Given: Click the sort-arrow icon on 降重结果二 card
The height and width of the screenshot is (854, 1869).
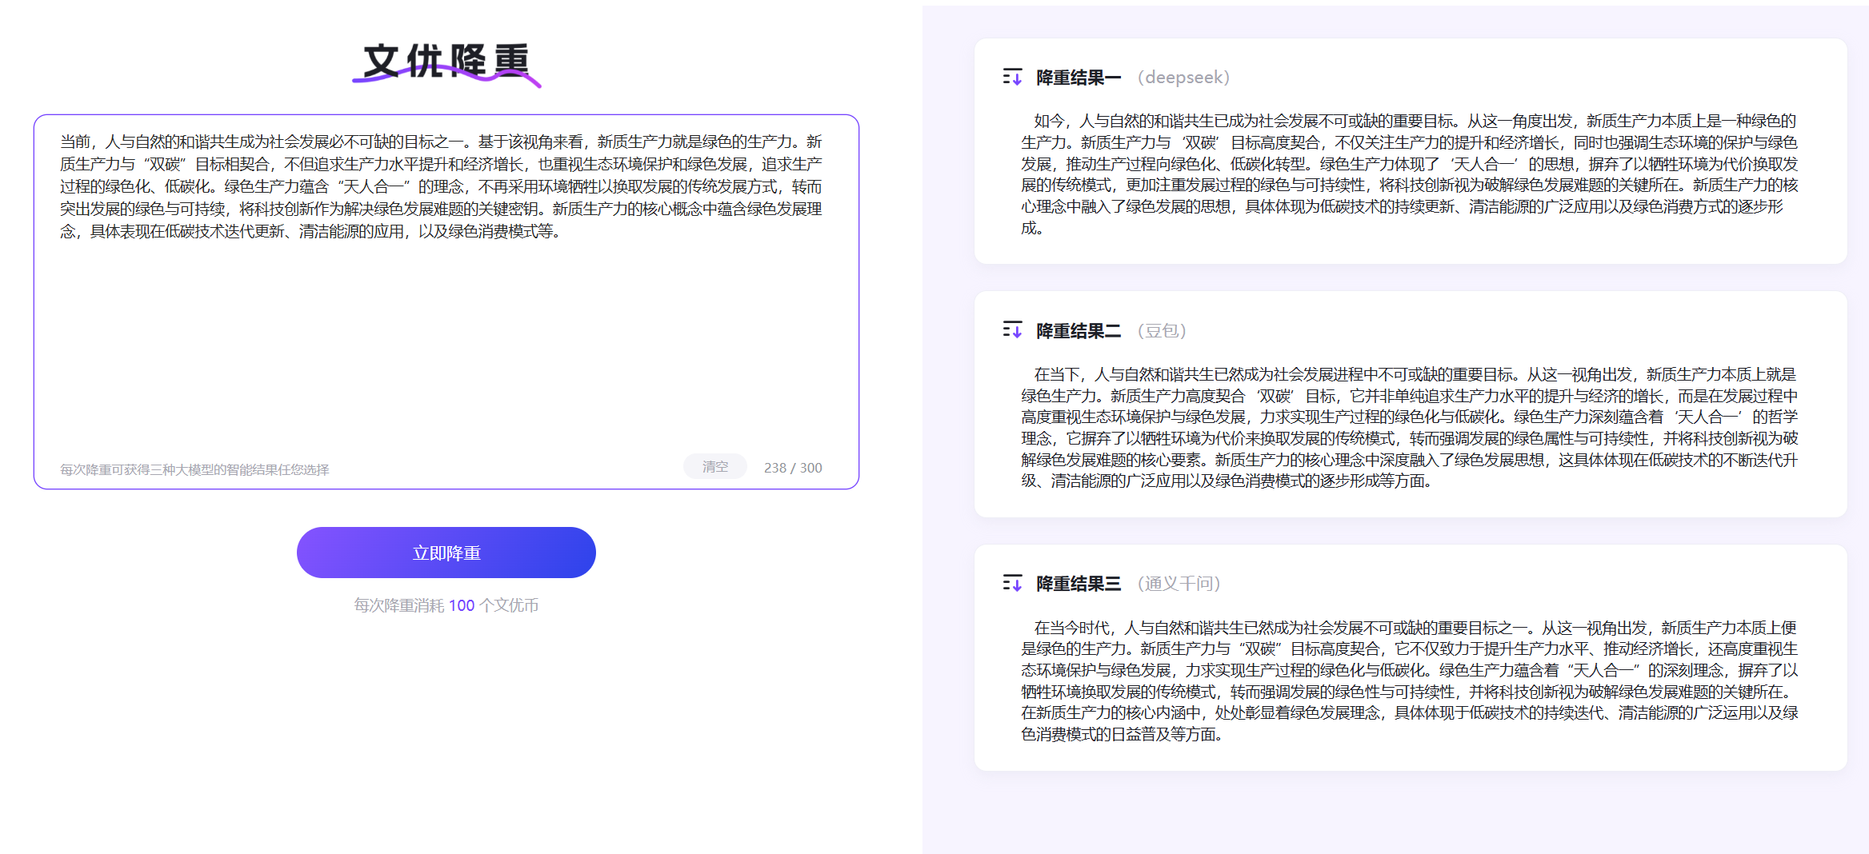Looking at the screenshot, I should (x=1013, y=330).
